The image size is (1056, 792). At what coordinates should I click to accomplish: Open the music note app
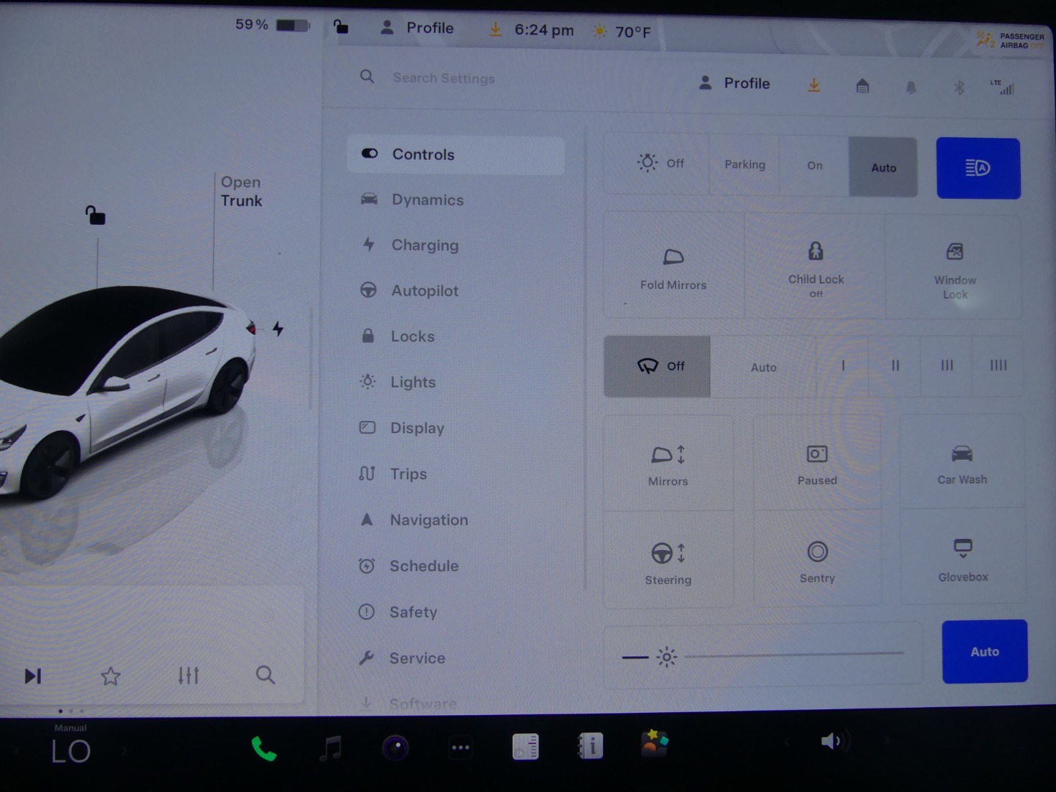tap(331, 748)
